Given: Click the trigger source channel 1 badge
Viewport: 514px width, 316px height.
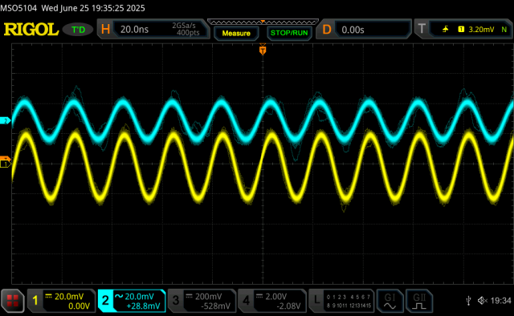Looking at the screenshot, I should click(x=461, y=30).
